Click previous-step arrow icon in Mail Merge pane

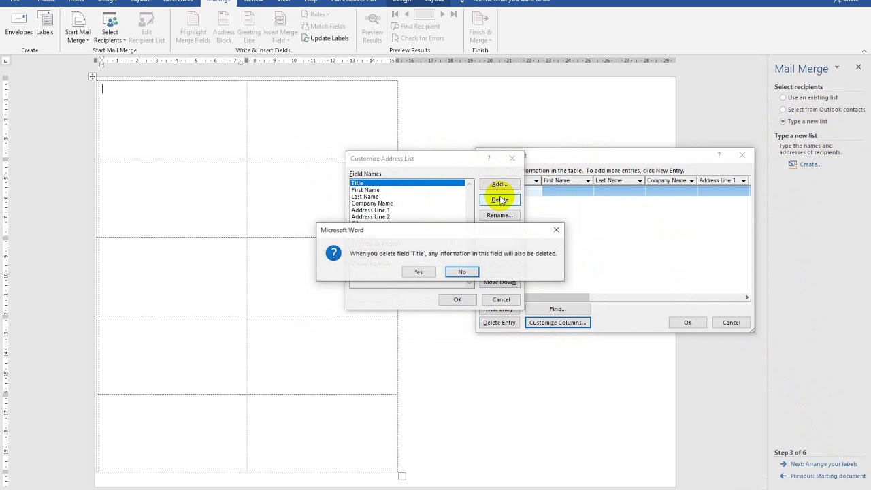783,476
